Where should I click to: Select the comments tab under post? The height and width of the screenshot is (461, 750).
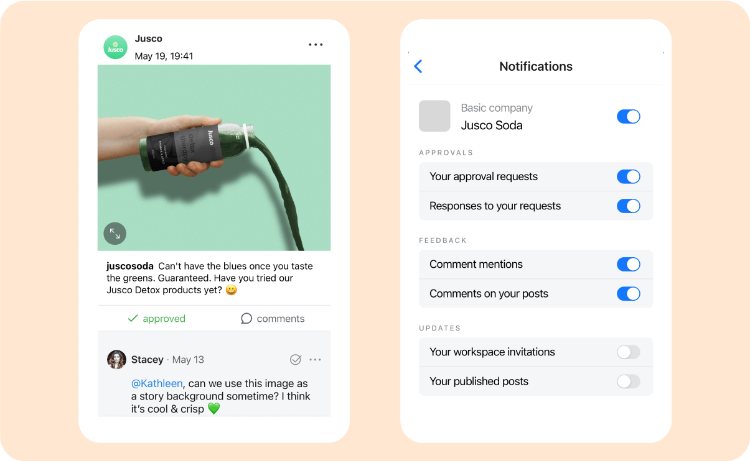[273, 318]
